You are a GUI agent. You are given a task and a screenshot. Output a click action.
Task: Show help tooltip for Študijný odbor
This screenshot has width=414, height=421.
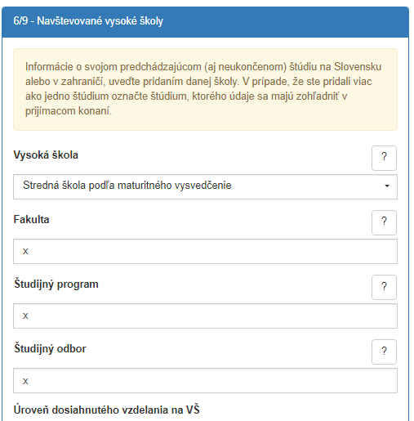[384, 352]
